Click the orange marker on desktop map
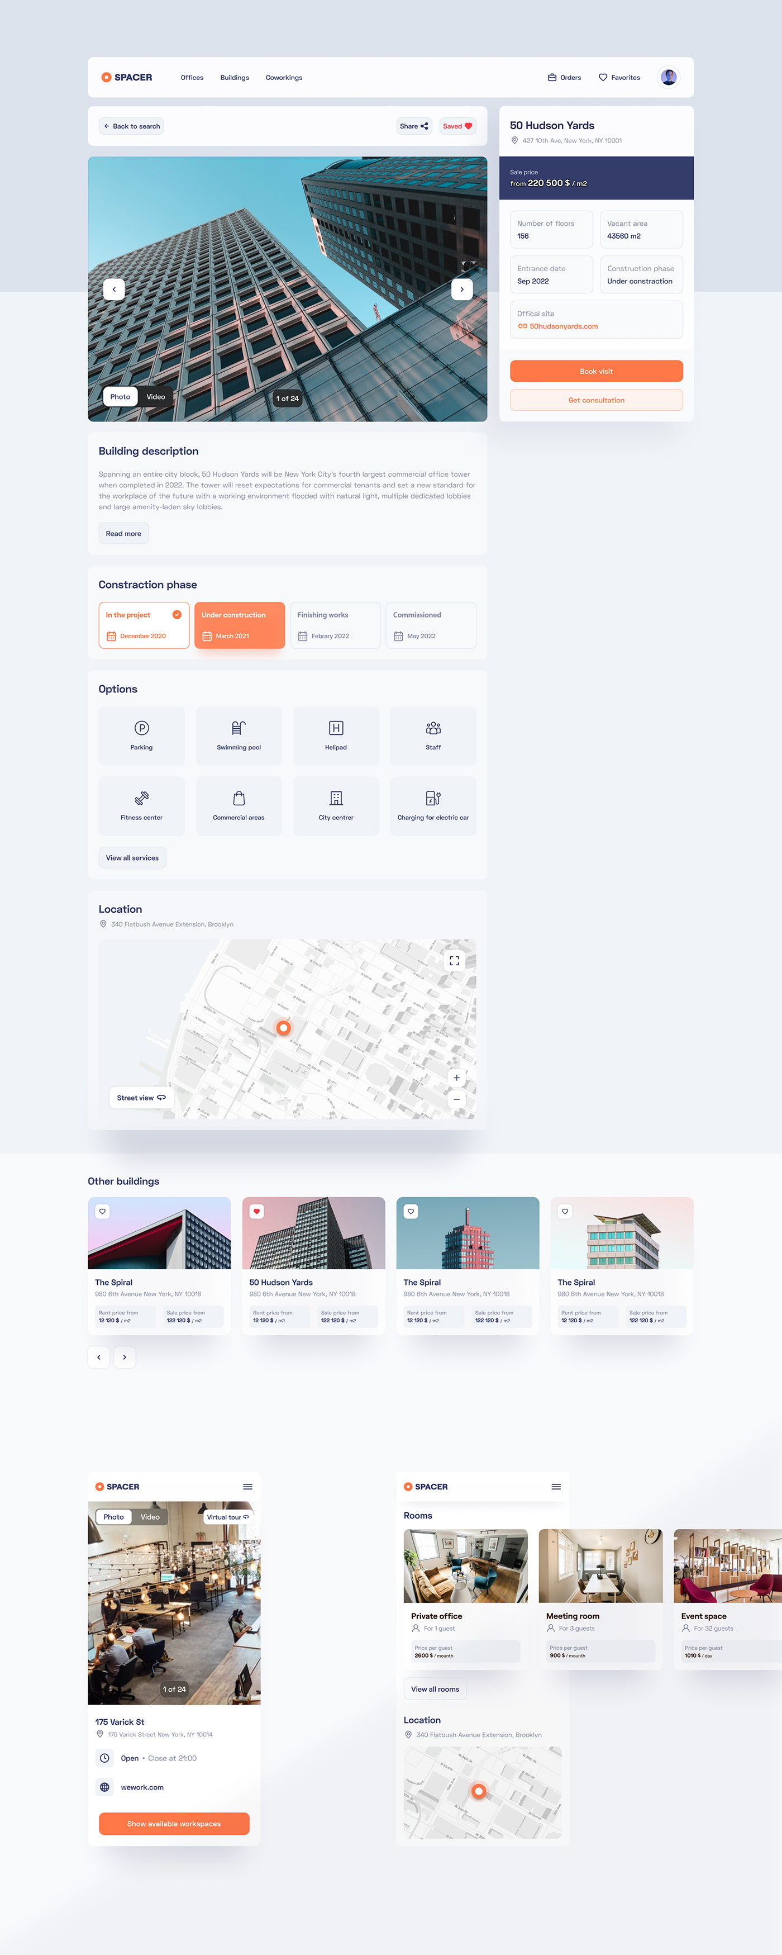The image size is (782, 1955). tap(284, 1028)
